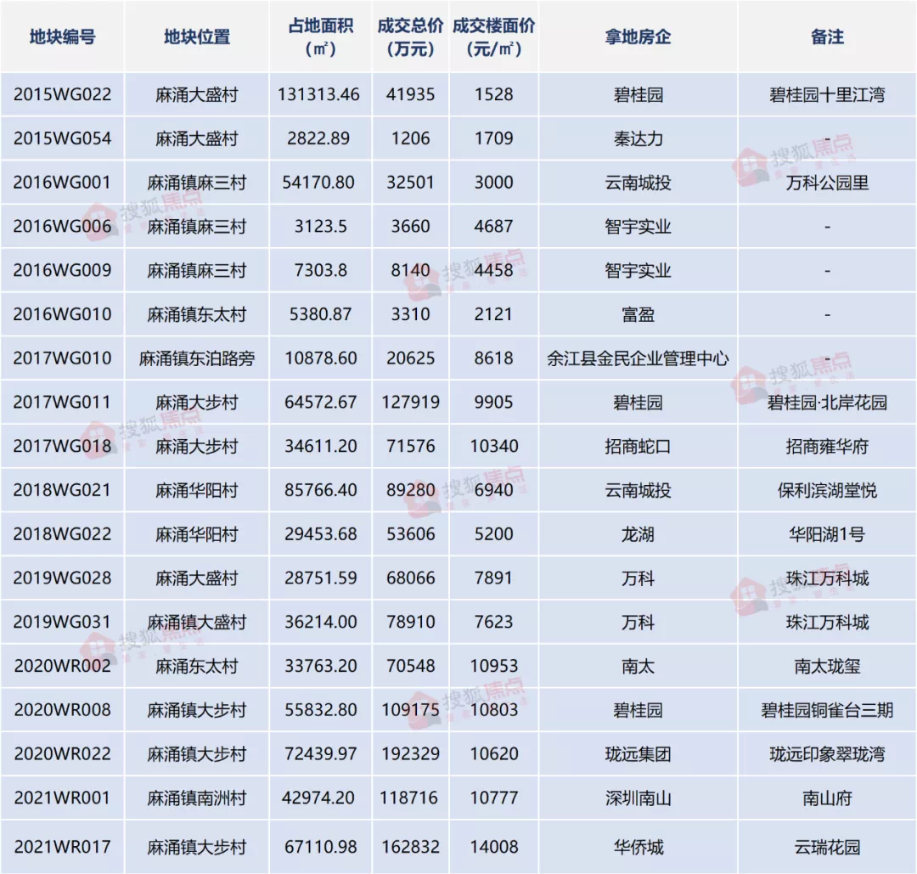Click 碧桂园·北岸花园 remark cell
Viewport: 917px width, 874px height.
(x=828, y=403)
